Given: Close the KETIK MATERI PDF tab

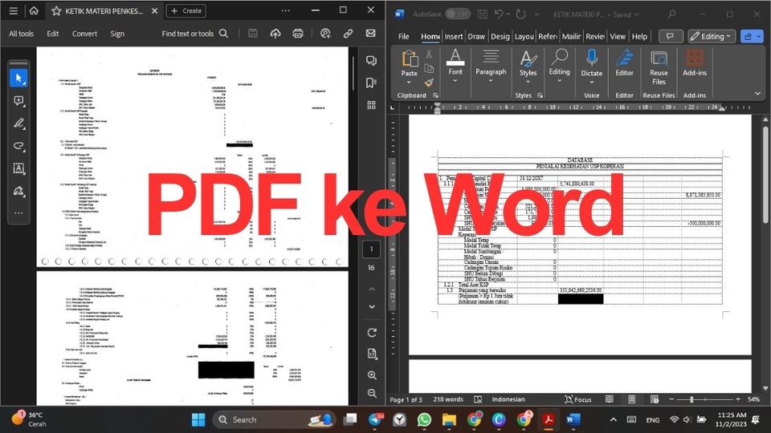Looking at the screenshot, I should (x=154, y=10).
